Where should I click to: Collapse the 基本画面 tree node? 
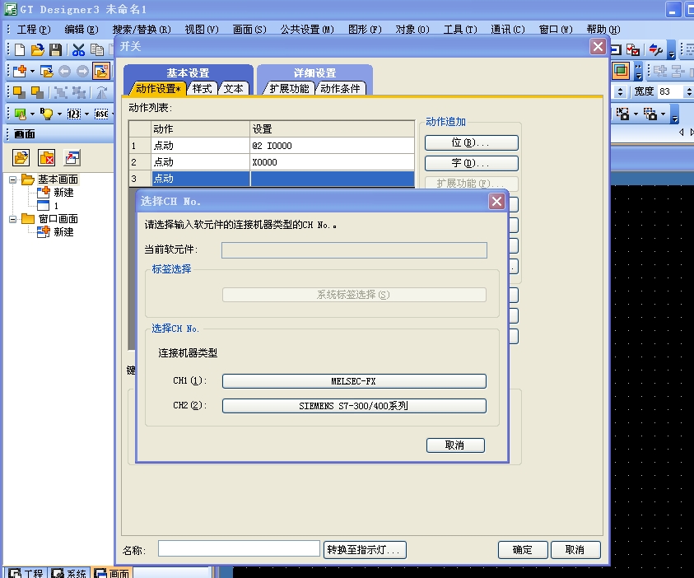[x=13, y=179]
